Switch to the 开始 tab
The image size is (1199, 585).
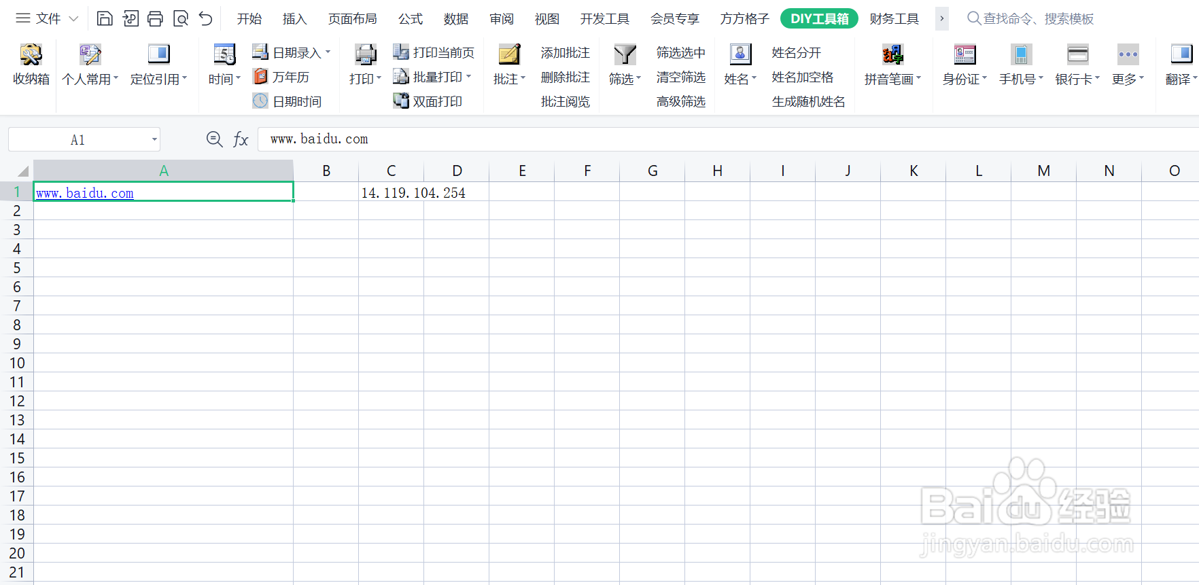[x=249, y=19]
